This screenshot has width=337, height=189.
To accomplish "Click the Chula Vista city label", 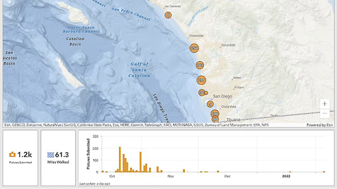I will click(x=228, y=107).
